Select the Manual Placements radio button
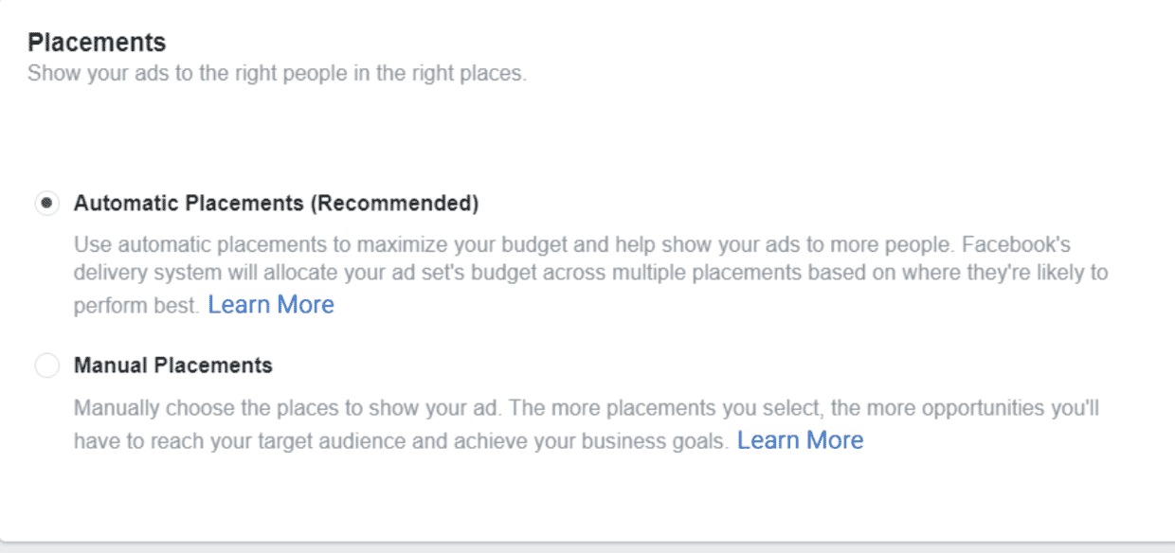 pyautogui.click(x=46, y=366)
